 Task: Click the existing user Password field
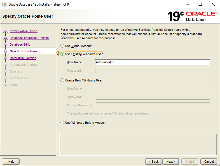pos(153,71)
